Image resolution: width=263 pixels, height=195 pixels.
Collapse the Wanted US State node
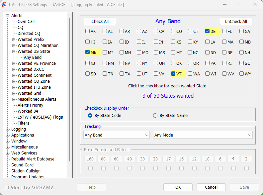14,52
